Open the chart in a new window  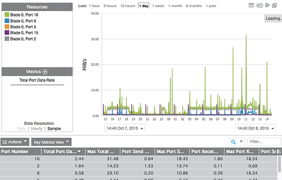tap(274, 5)
